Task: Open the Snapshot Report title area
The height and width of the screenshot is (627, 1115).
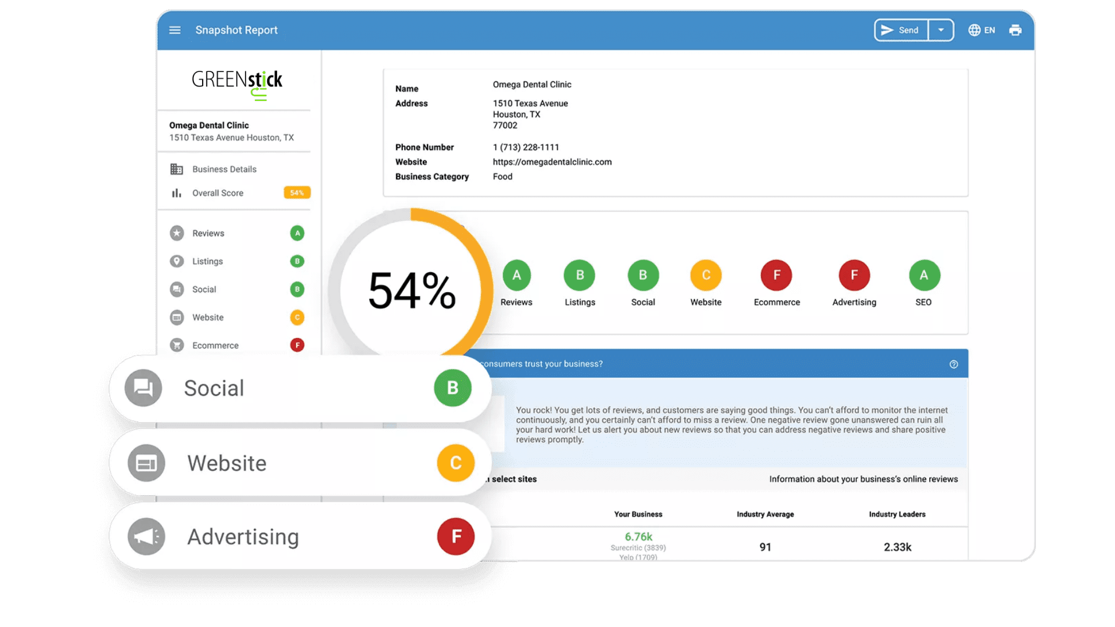Action: click(236, 30)
